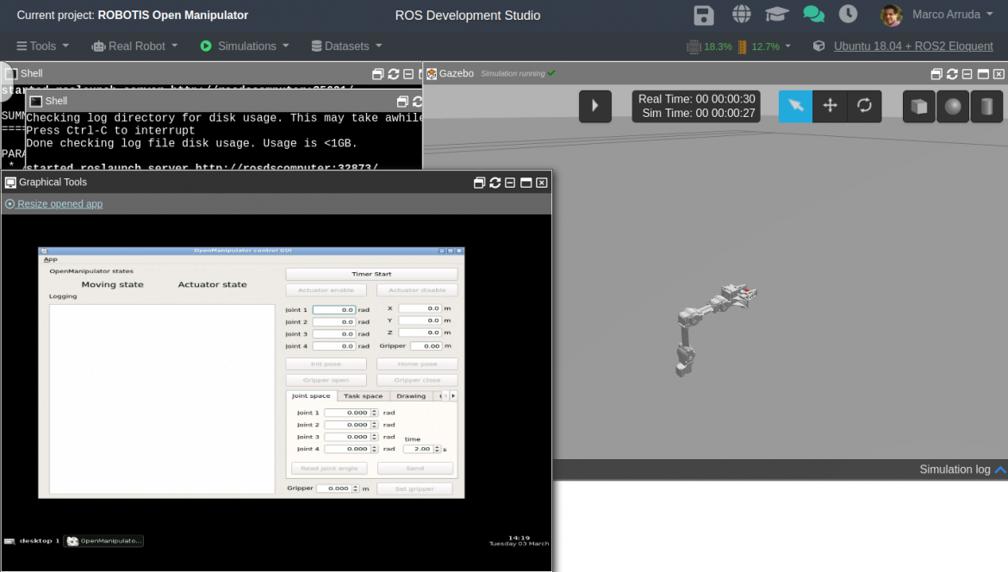Open the App menu in OpenManipulator GUI
Viewport: 1008px width, 572px height.
pyautogui.click(x=50, y=259)
